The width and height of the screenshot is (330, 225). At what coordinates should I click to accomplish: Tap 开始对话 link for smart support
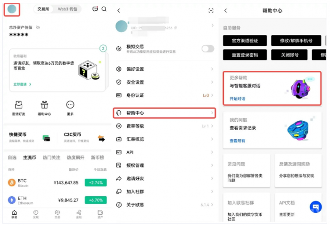[238, 99]
